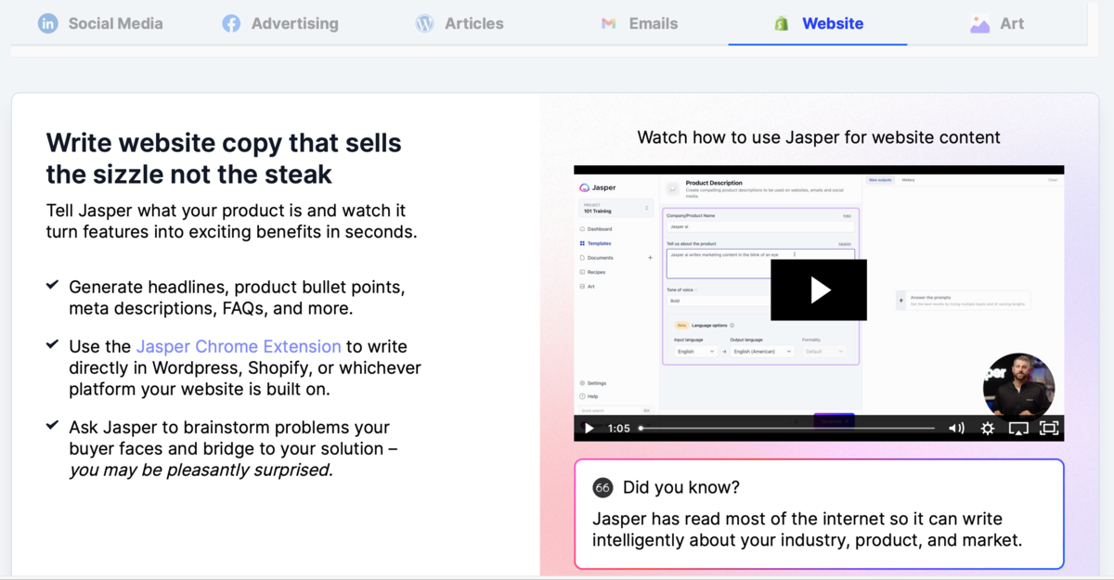The height and width of the screenshot is (580, 1114).
Task: Click the WordPress icon beside Articles
Action: click(x=424, y=24)
